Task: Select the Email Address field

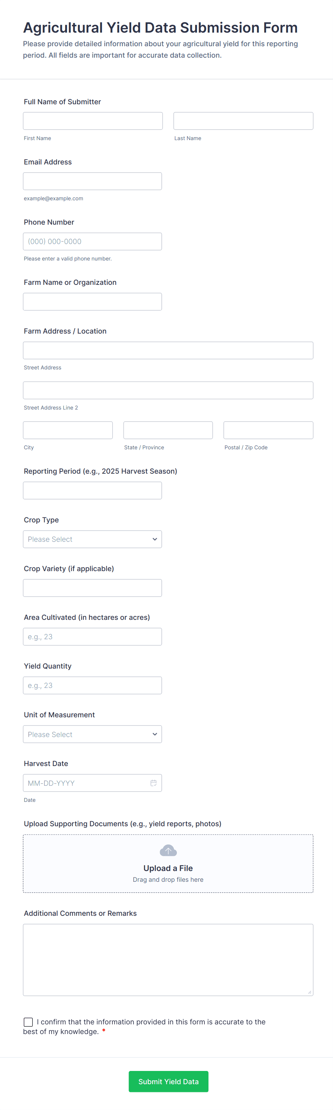Action: pyautogui.click(x=92, y=181)
